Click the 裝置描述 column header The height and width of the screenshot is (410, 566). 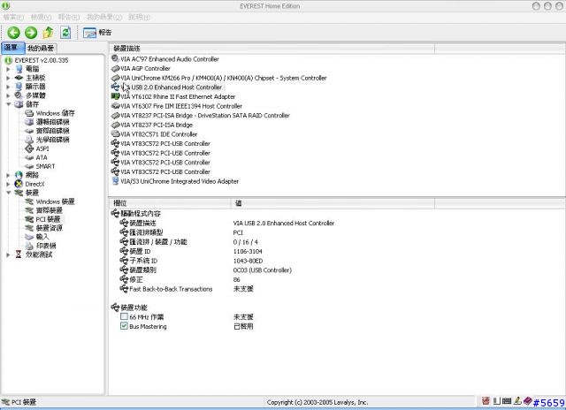tap(272, 49)
